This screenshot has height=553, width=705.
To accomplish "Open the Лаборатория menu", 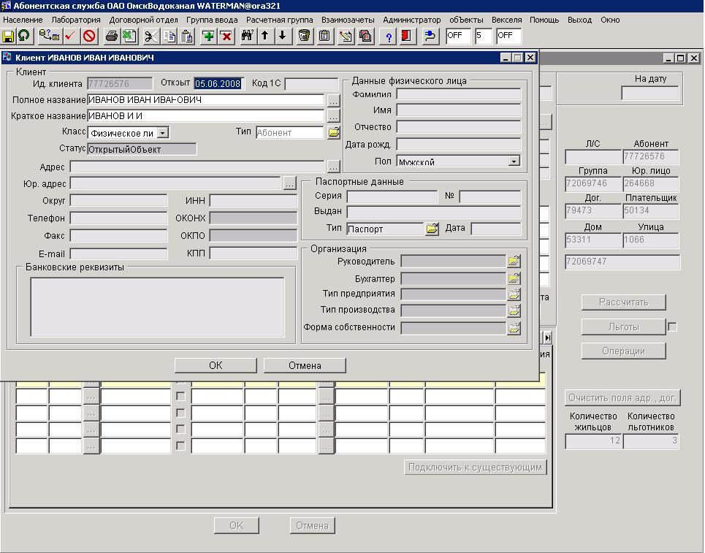I will (76, 20).
